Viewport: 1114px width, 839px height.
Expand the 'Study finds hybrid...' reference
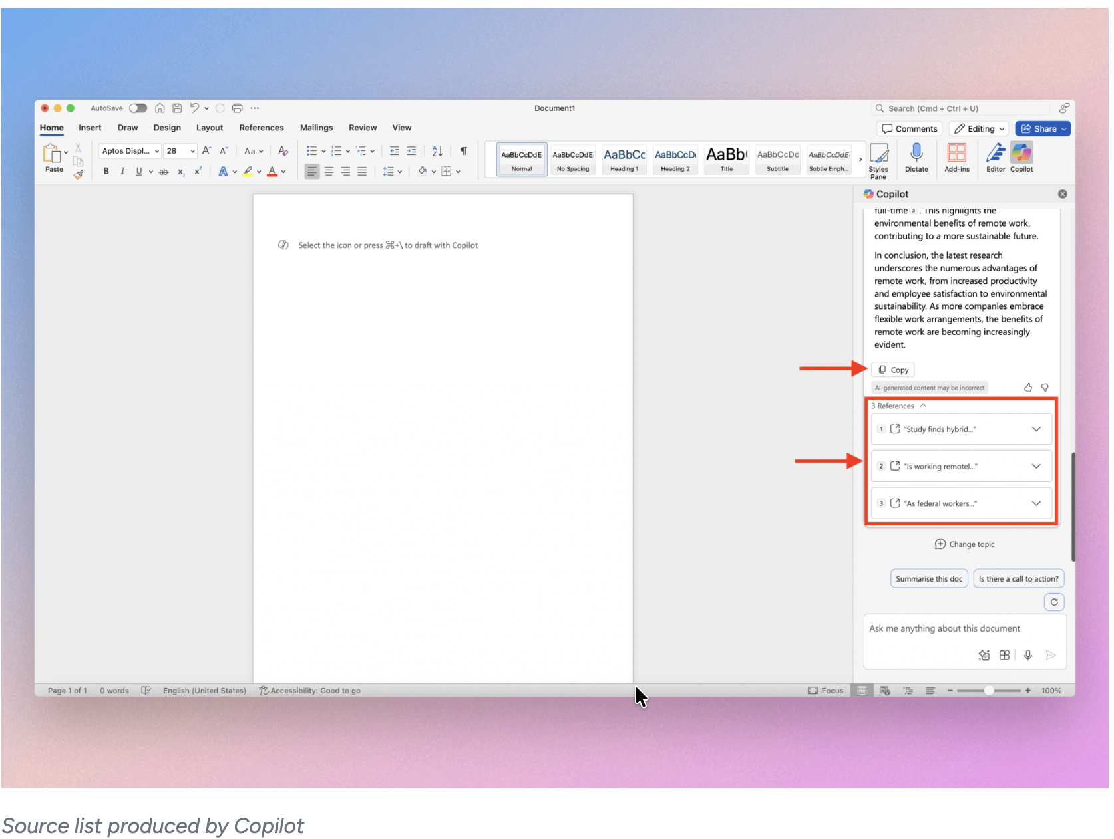1036,429
